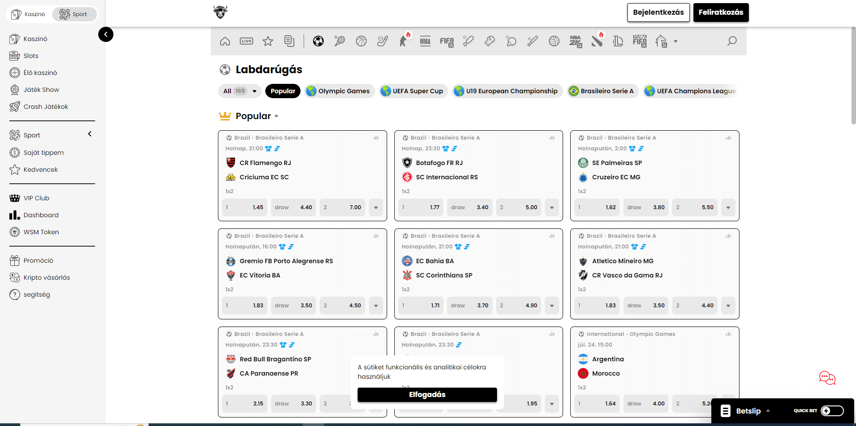856x426 pixels.
Task: Click the page vertical scrollbar
Action: pyautogui.click(x=853, y=76)
